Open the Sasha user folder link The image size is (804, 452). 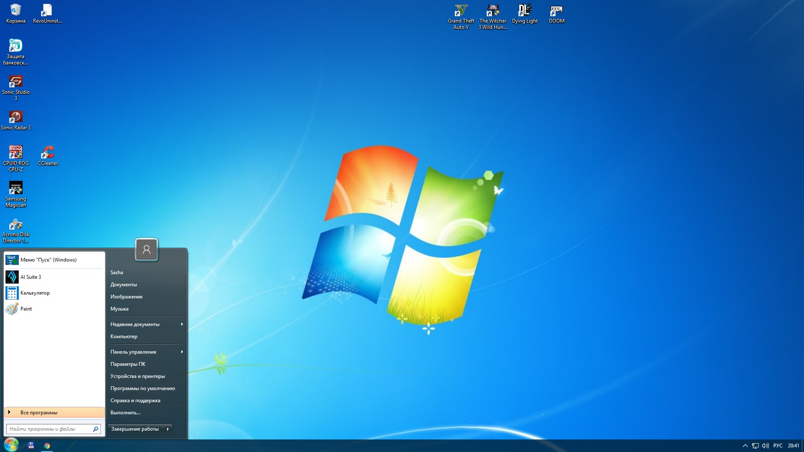[x=117, y=272]
